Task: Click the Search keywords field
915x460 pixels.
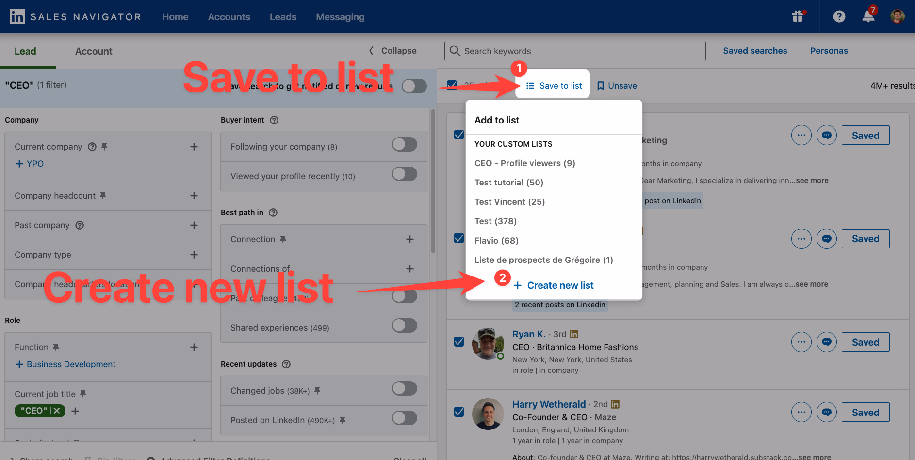Action: tap(575, 51)
